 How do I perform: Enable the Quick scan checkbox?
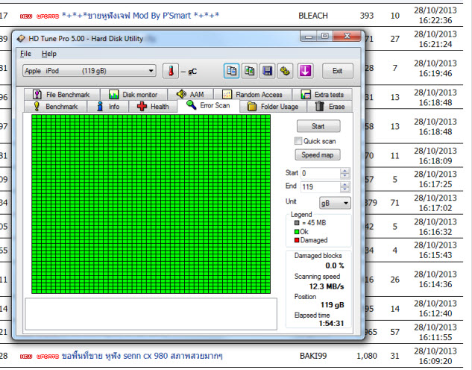[x=299, y=141]
